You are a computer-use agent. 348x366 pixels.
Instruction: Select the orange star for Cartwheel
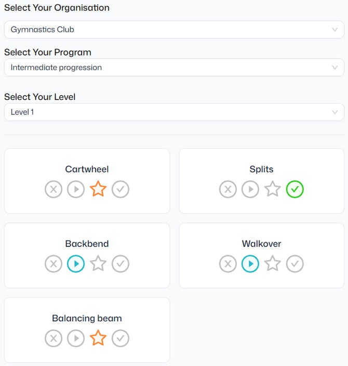[98, 189]
